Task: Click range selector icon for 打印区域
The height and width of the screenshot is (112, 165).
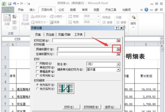Action: (118, 40)
